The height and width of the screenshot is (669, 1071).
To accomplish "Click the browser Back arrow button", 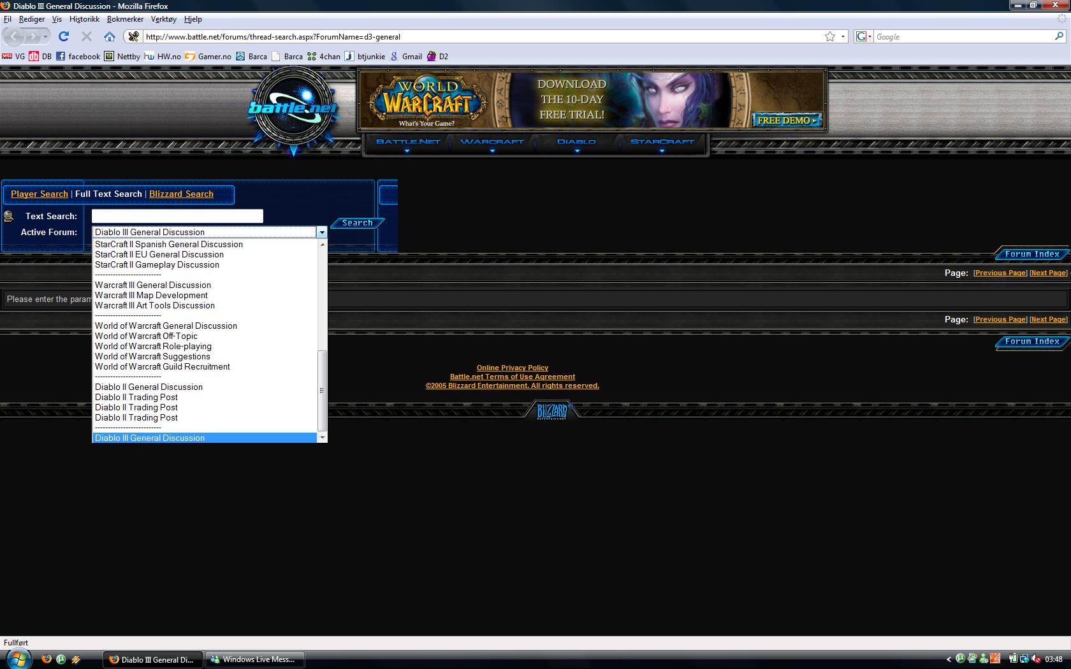I will point(14,36).
